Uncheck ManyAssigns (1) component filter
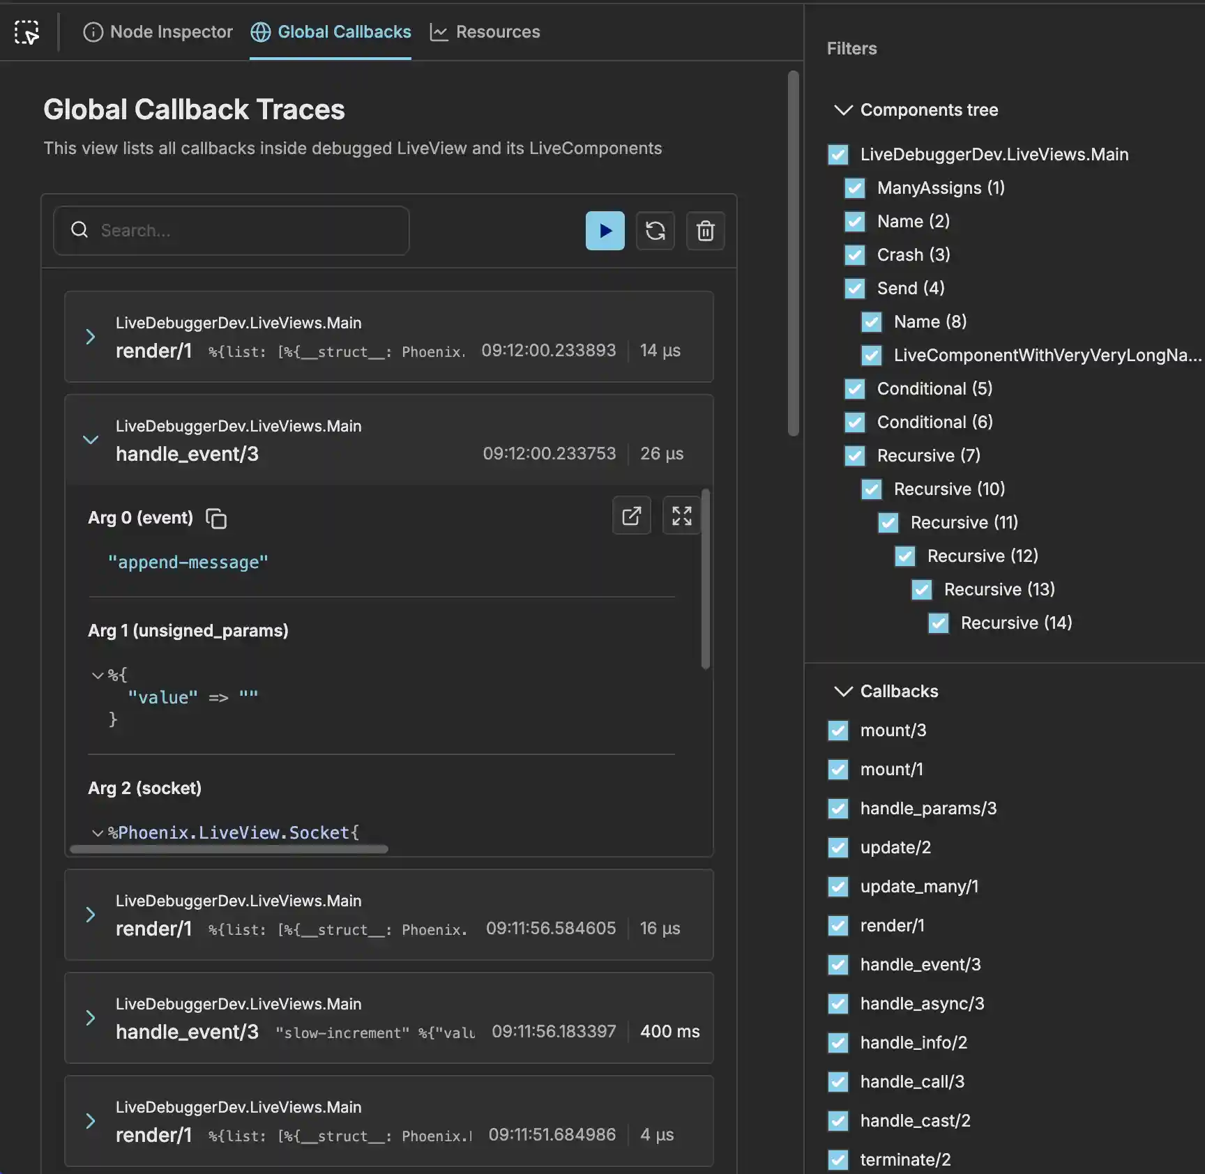This screenshot has width=1205, height=1174. (x=855, y=188)
